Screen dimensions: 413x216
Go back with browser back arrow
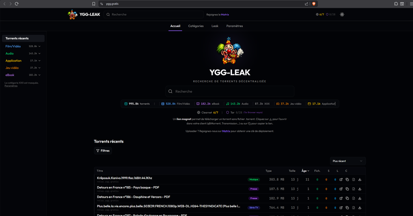click(4, 4)
